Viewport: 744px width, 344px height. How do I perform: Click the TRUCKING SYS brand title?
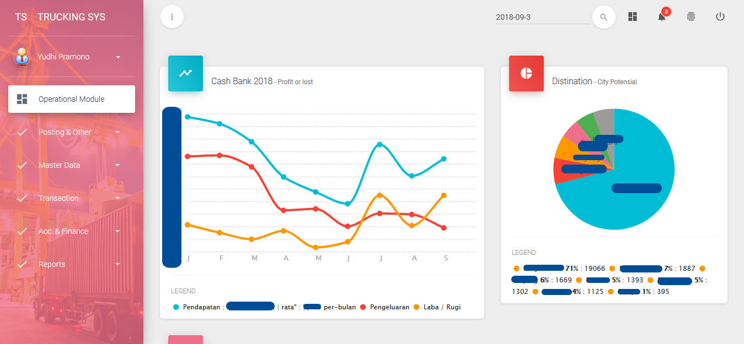pyautogui.click(x=71, y=17)
